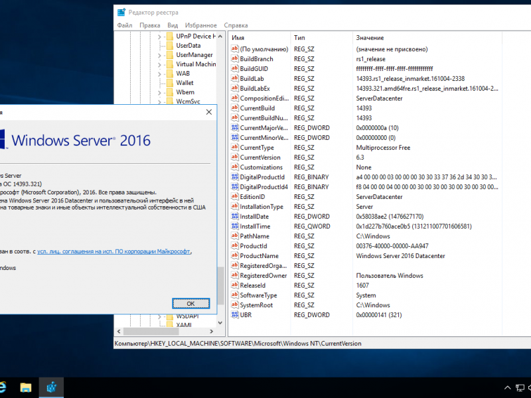
Task: Select the CurrentBuild string icon
Action: point(235,108)
